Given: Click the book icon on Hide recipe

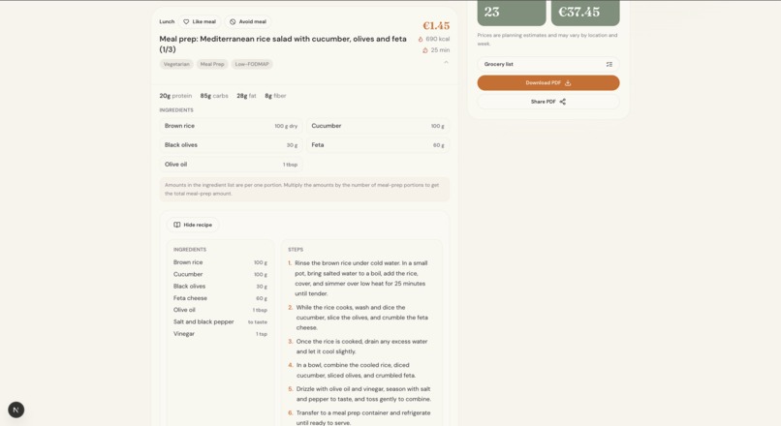Looking at the screenshot, I should pos(176,225).
